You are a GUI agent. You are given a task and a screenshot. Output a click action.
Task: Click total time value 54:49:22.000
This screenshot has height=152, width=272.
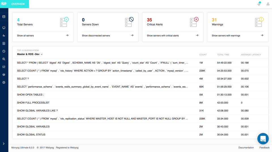coord(224,63)
